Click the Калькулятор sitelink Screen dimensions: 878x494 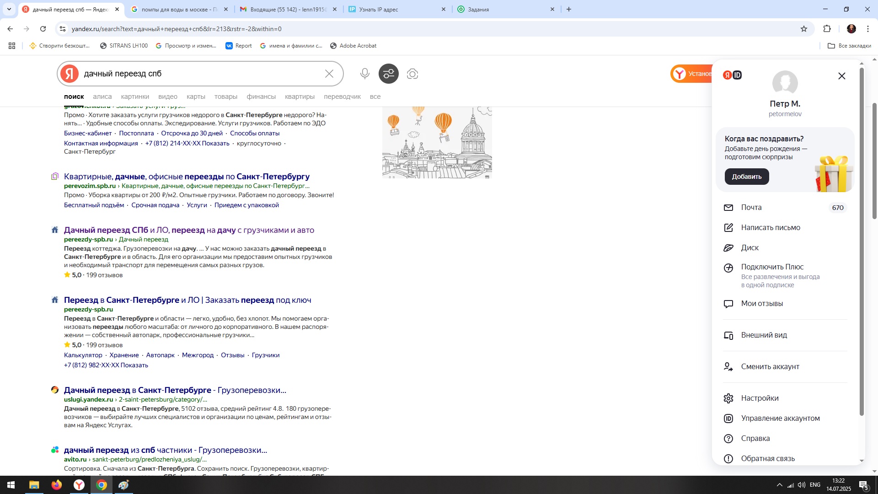click(x=83, y=355)
